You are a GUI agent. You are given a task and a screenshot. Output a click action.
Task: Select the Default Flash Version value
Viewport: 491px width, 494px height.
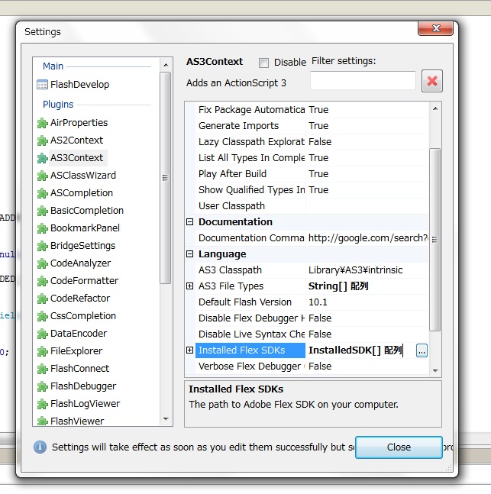[x=367, y=302]
